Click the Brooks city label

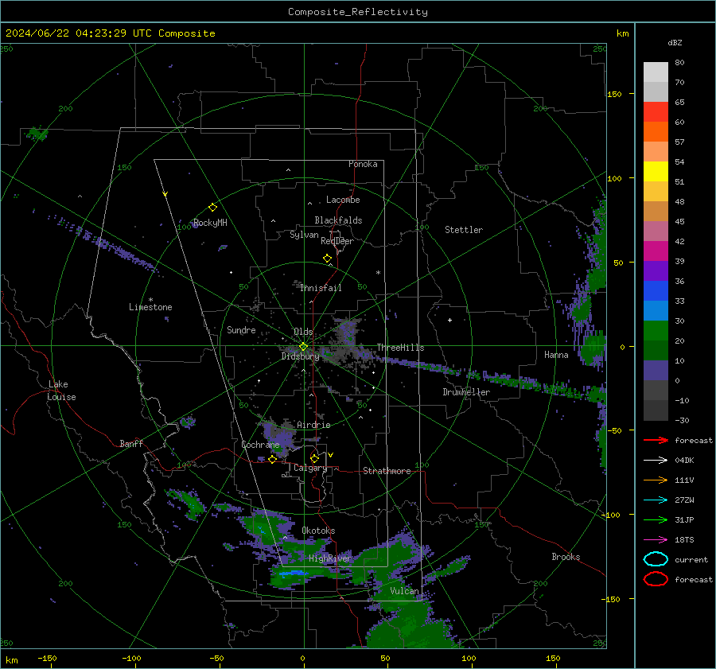pyautogui.click(x=566, y=557)
